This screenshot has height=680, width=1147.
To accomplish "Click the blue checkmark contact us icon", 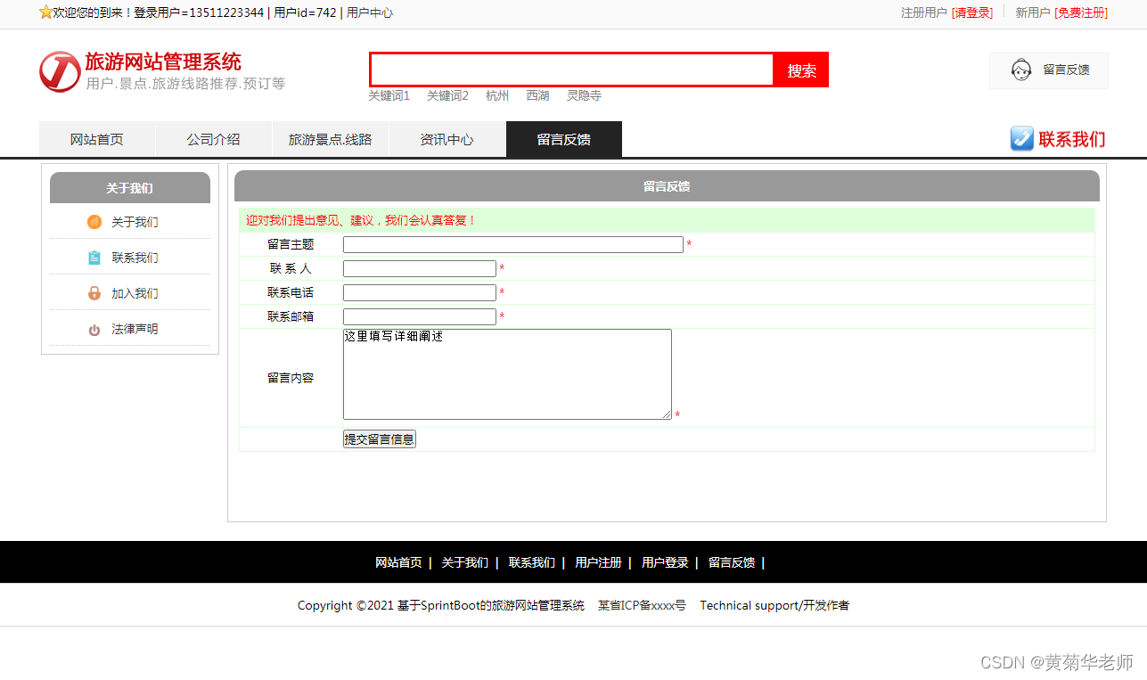I will click(x=1021, y=139).
